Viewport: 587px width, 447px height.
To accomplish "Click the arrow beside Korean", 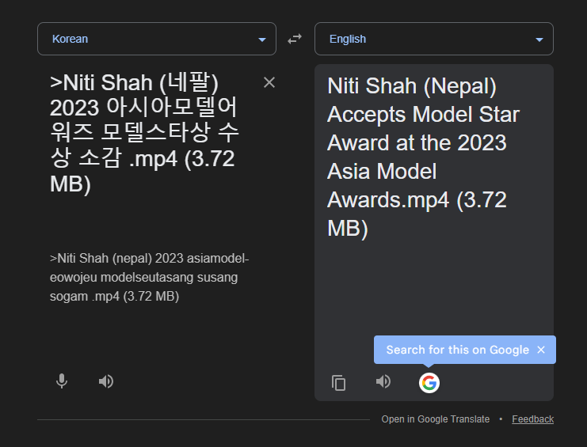I will point(262,40).
